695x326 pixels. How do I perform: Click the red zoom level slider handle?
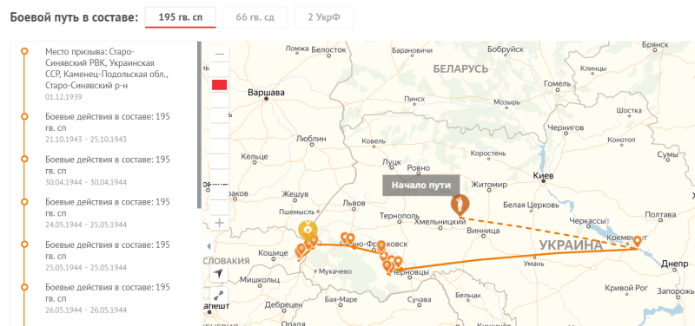pos(220,85)
